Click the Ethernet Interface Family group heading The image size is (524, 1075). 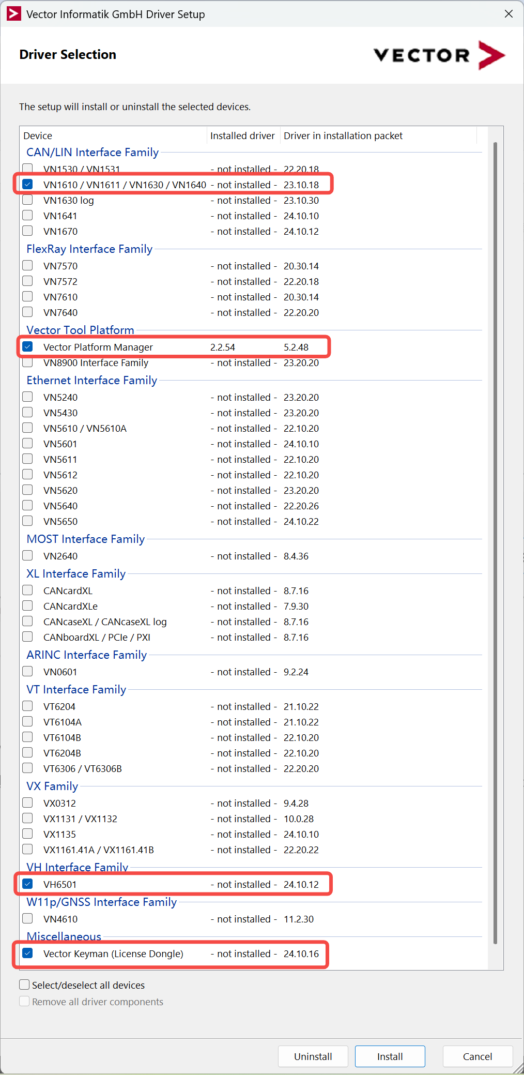[92, 380]
